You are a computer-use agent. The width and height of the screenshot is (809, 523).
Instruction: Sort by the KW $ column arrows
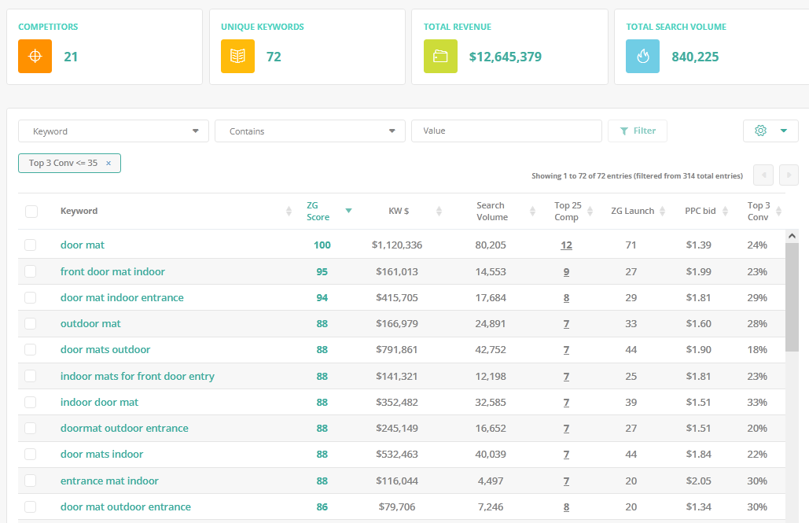pyautogui.click(x=439, y=211)
